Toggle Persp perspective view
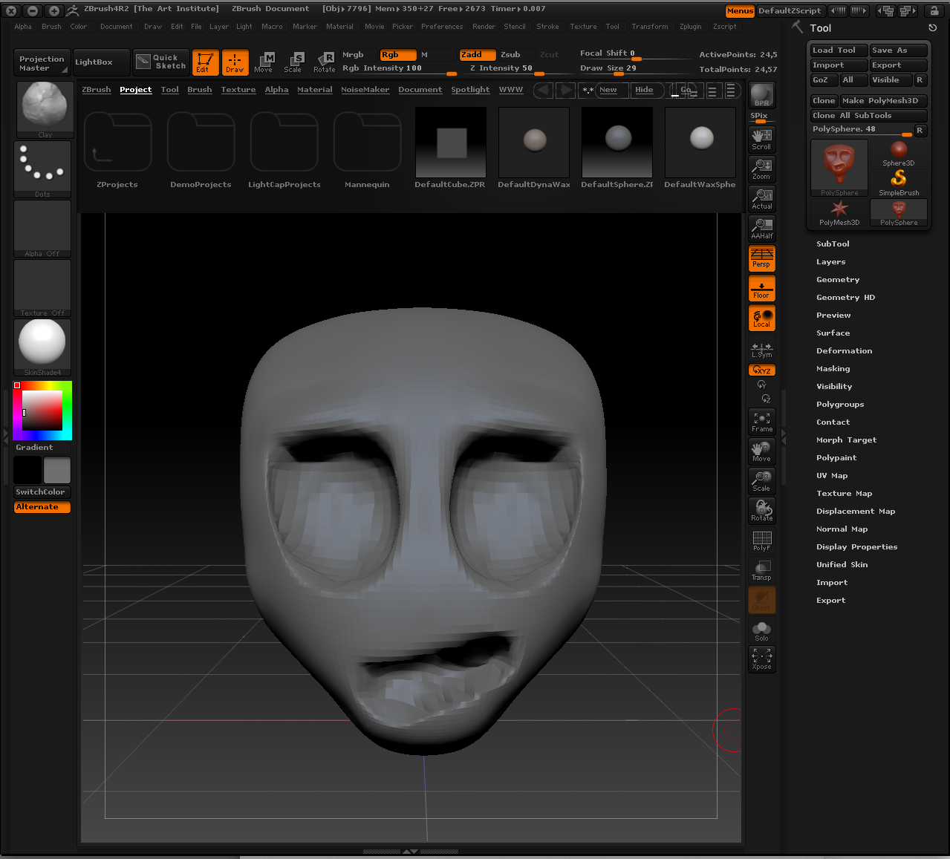Screen dimensions: 950x859 pos(761,258)
